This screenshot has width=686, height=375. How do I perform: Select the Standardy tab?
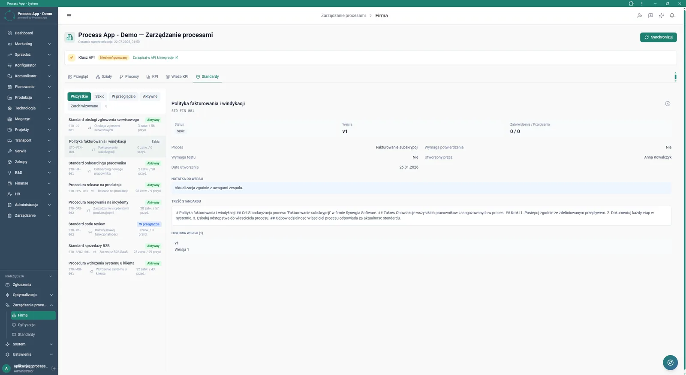(208, 76)
